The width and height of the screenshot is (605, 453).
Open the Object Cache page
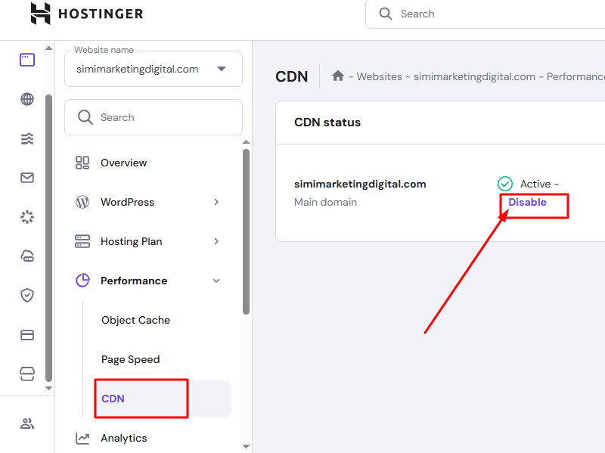[x=135, y=320]
